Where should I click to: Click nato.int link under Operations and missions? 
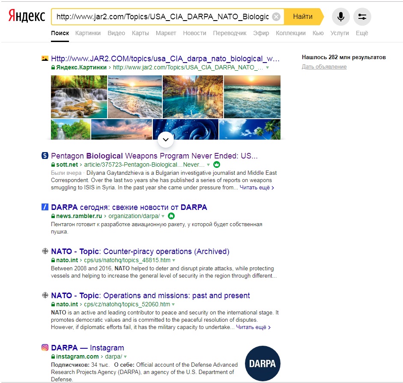pos(67,304)
